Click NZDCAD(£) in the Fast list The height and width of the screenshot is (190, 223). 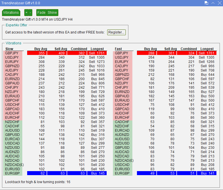tap(124, 161)
